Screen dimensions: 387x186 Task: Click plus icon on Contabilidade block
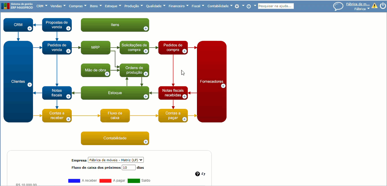146,142
